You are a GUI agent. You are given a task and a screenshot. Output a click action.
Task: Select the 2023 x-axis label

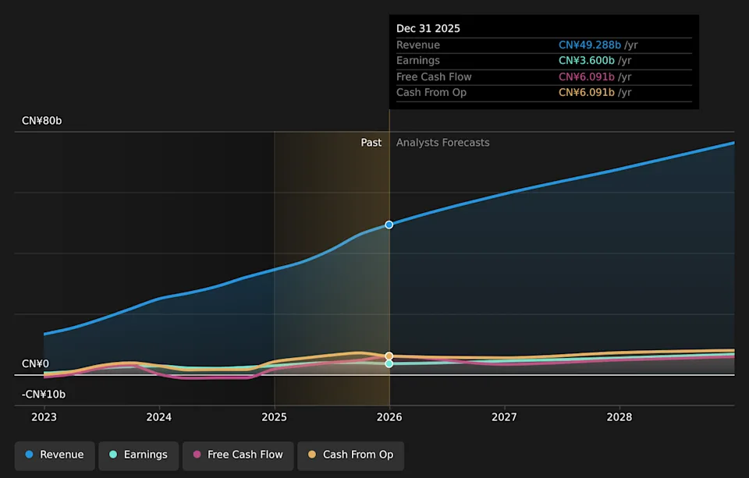pos(44,417)
